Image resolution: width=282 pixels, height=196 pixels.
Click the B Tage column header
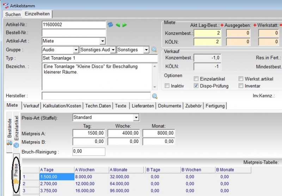163,170
